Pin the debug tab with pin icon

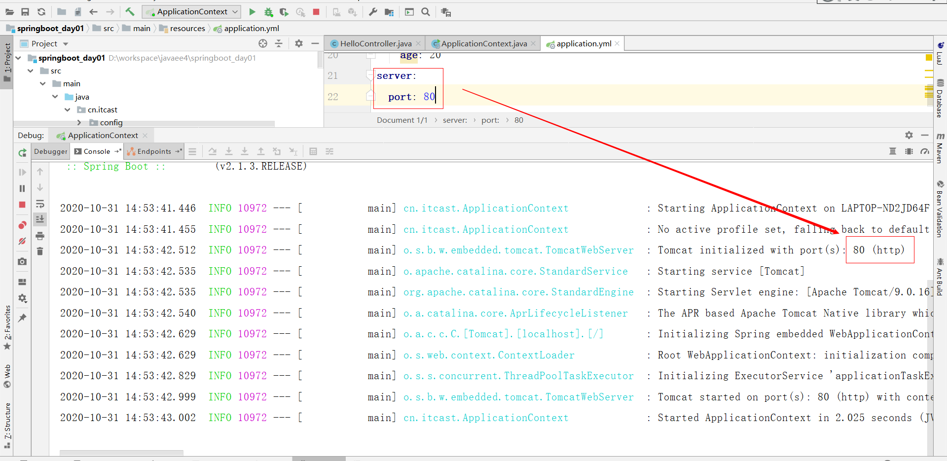[22, 318]
